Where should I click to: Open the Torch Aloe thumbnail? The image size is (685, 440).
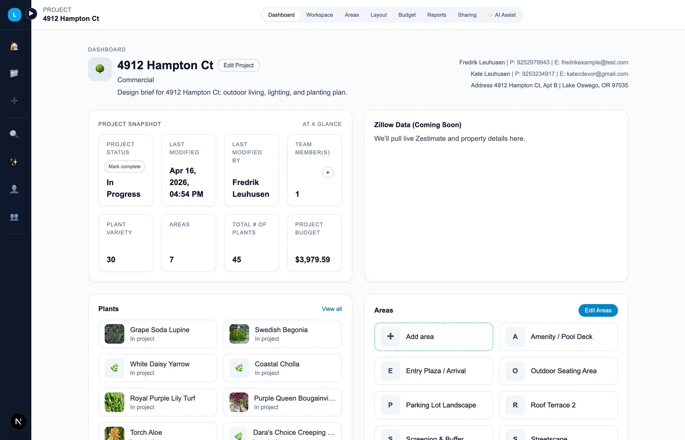click(x=114, y=434)
